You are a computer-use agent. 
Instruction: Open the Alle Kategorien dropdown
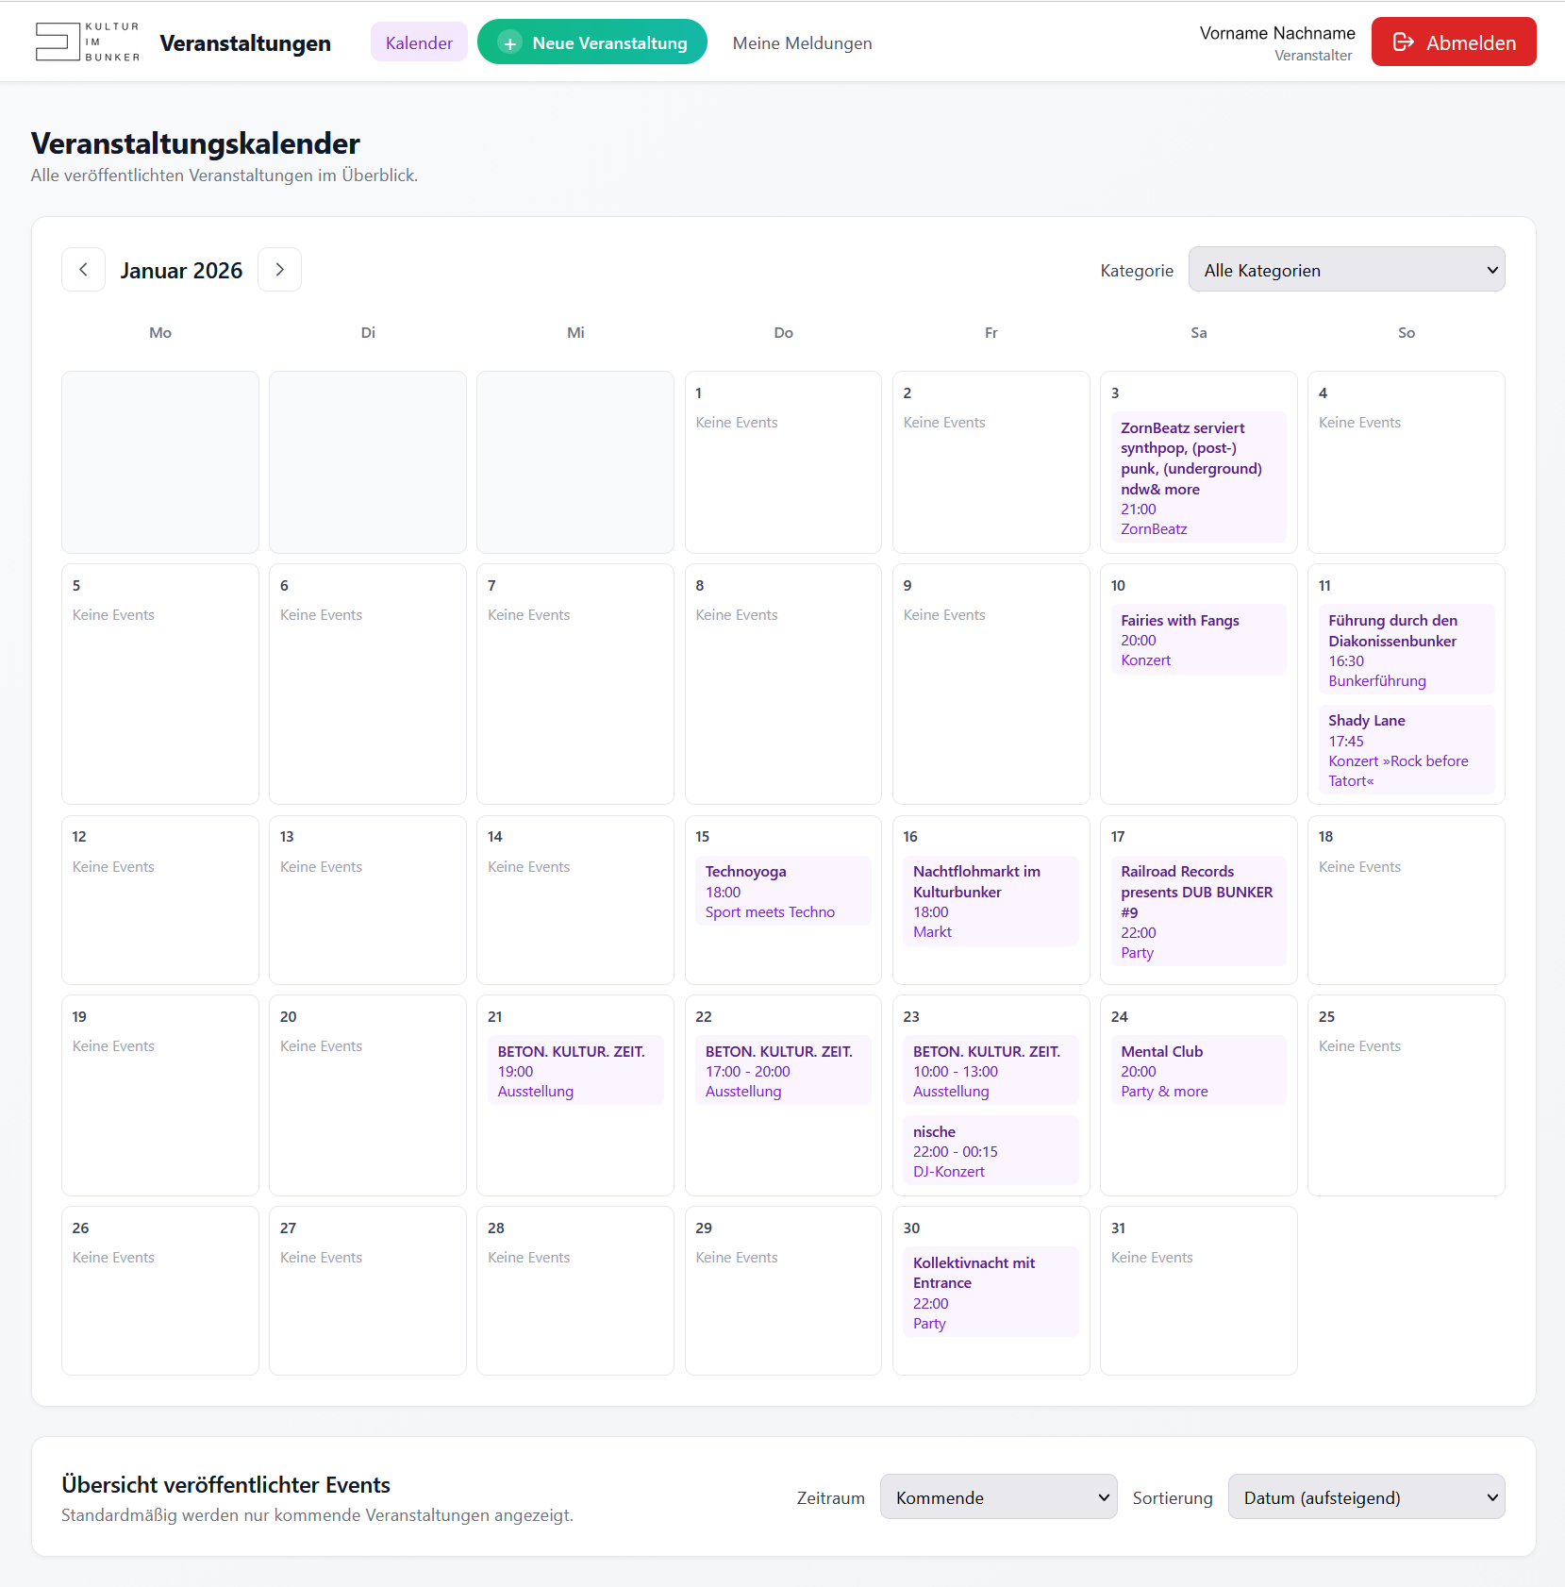click(x=1346, y=270)
